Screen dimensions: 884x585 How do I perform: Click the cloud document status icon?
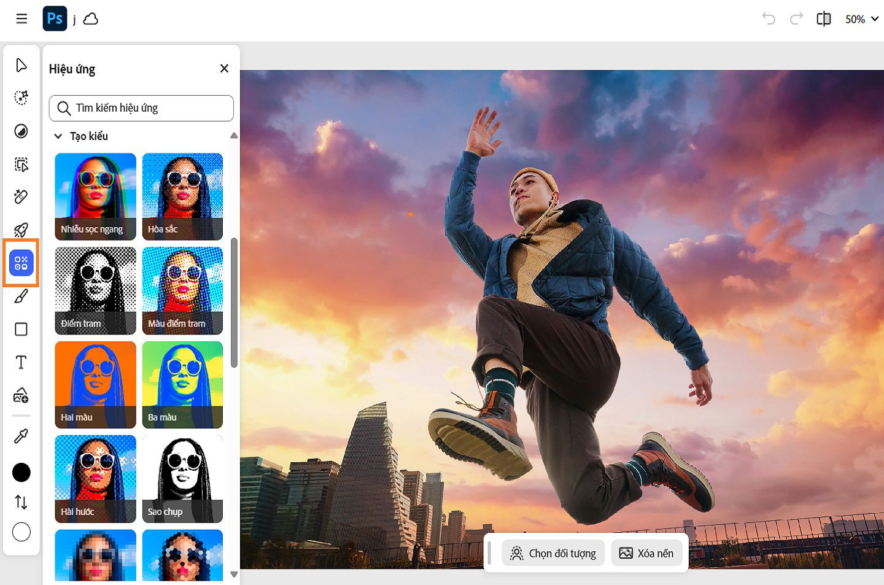tap(91, 19)
